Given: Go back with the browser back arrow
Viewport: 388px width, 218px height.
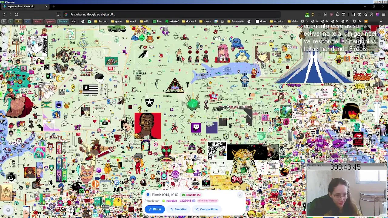Looking at the screenshot, I should 4,14.
